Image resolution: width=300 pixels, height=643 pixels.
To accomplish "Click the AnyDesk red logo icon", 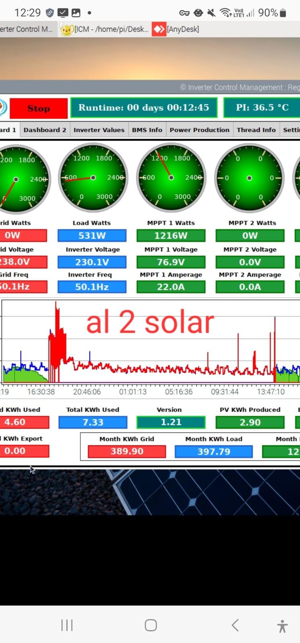I will [x=159, y=29].
